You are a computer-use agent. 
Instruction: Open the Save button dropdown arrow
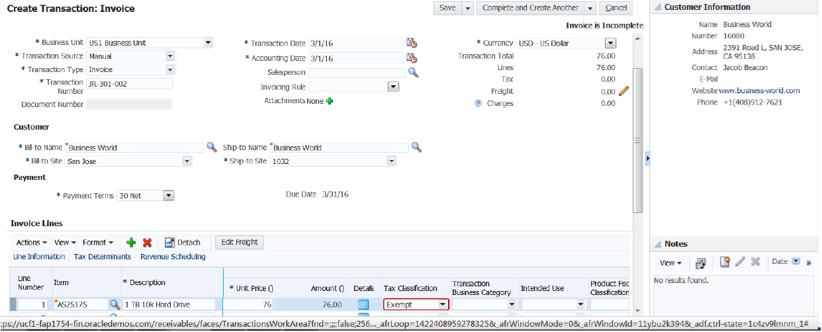click(467, 8)
